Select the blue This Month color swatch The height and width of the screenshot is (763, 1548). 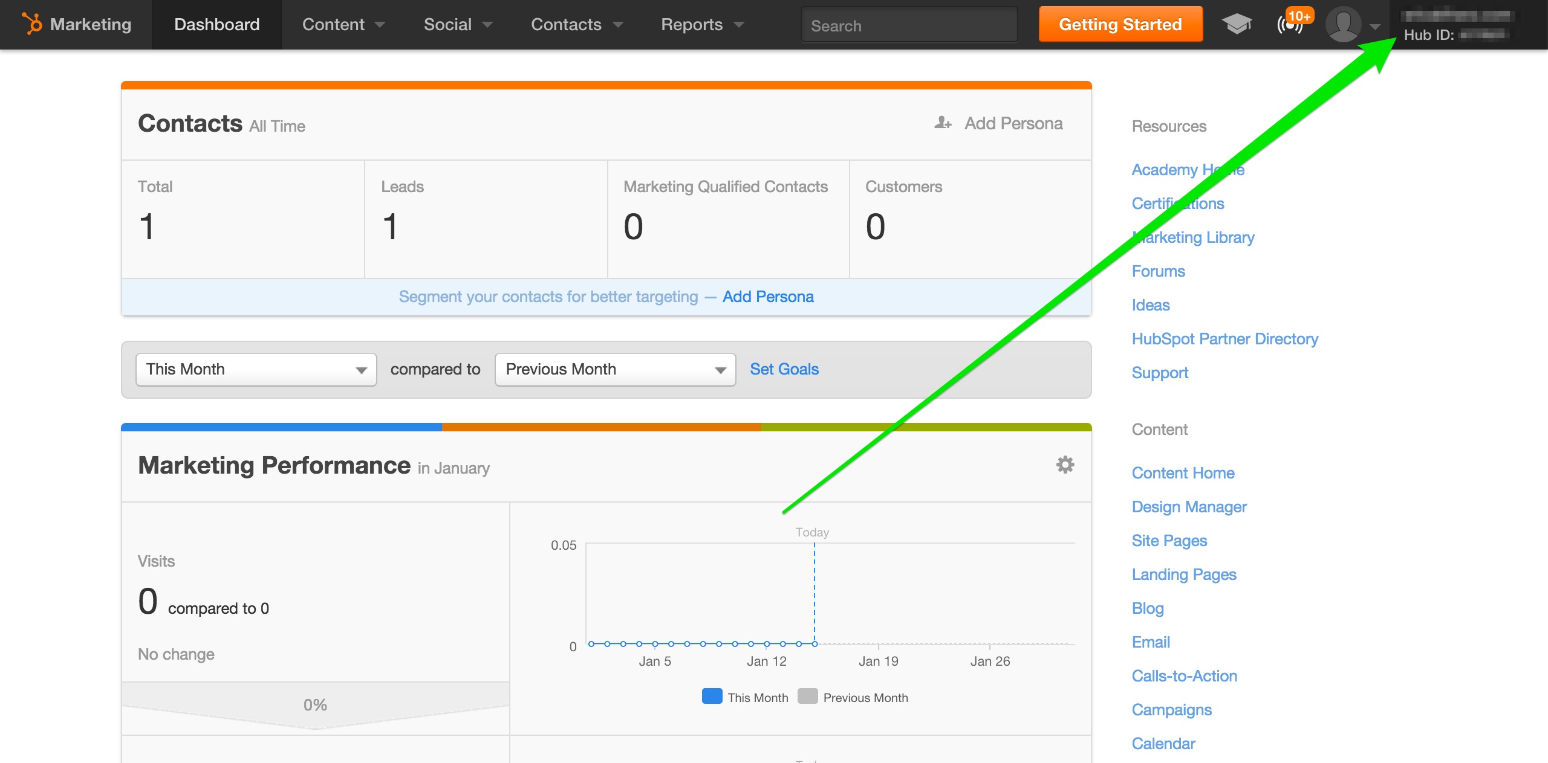point(712,697)
